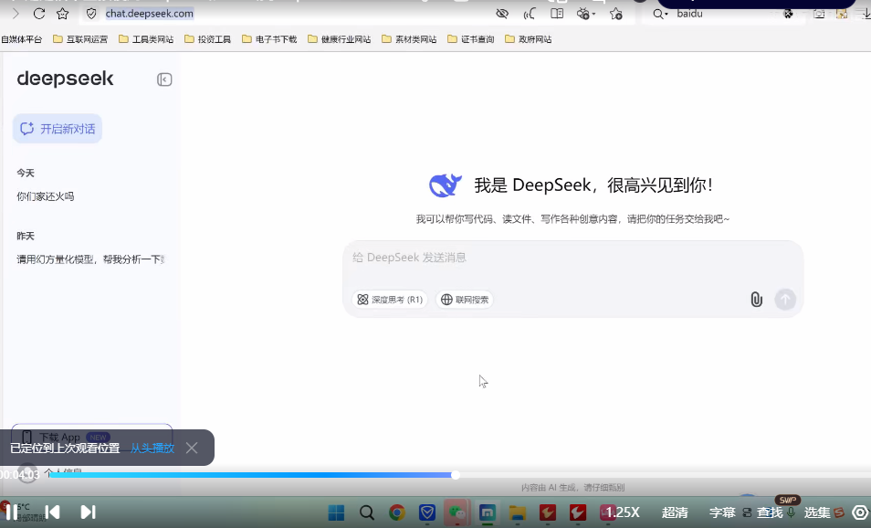
Task: Toggle the crossed-eye privacy icon
Action: pyautogui.click(x=502, y=14)
